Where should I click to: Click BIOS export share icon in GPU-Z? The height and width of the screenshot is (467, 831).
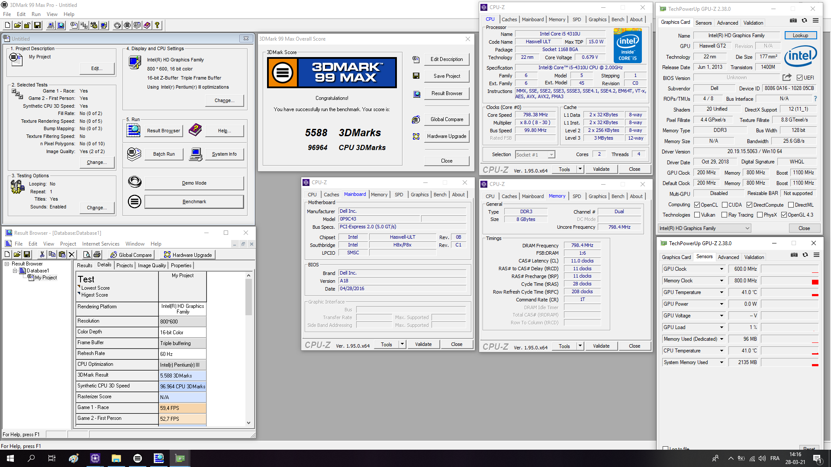click(787, 77)
